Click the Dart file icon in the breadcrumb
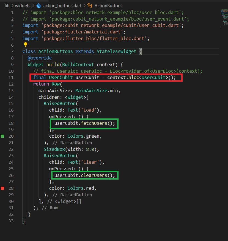The height and width of the screenshot is (241, 228). (x=39, y=6)
